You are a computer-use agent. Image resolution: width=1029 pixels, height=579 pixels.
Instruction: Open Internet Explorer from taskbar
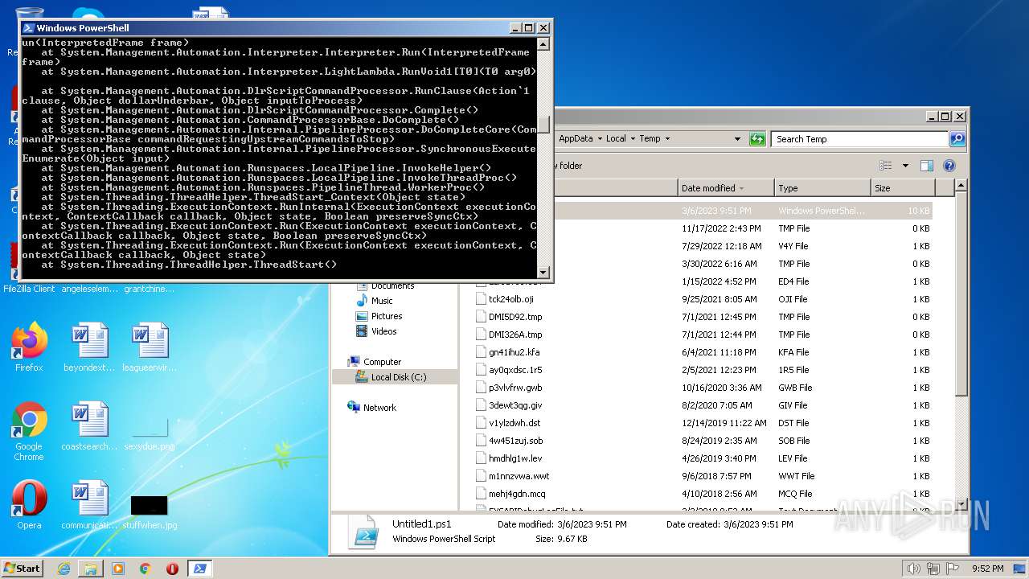click(64, 569)
